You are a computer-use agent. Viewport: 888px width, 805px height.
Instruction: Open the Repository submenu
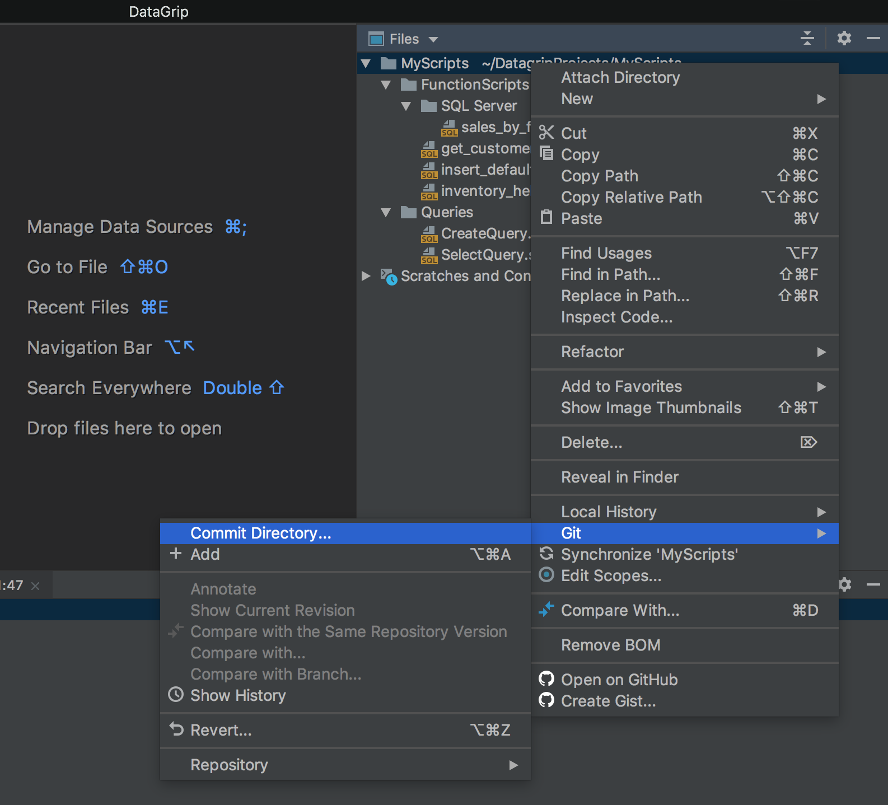tap(345, 765)
